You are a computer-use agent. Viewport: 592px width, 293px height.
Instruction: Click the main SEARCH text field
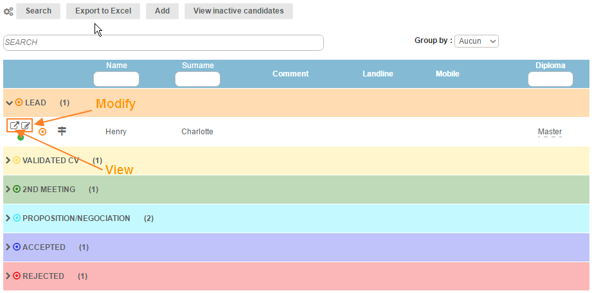click(163, 42)
